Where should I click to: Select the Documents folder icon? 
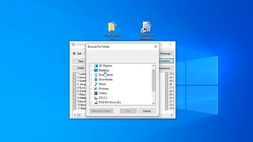96,75
